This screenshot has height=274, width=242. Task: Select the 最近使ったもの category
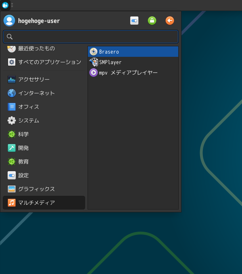point(44,48)
